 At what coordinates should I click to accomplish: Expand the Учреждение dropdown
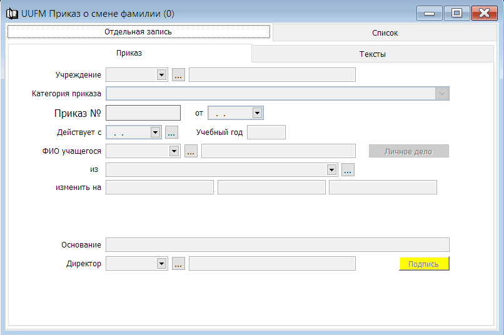click(161, 75)
